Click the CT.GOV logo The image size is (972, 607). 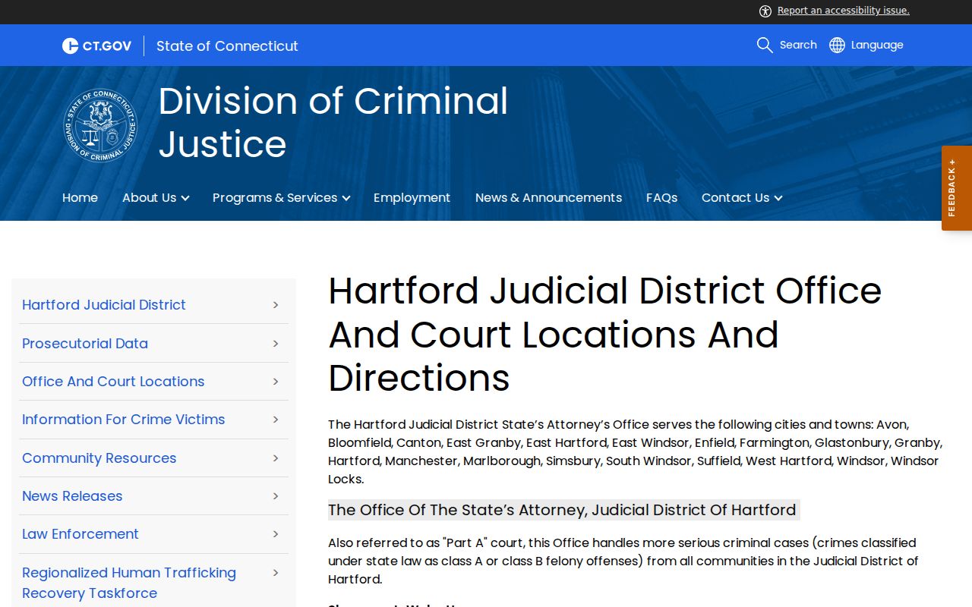click(96, 46)
